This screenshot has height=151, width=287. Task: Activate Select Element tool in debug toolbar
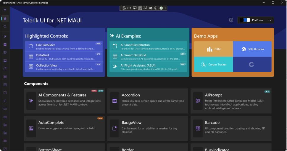pyautogui.click(x=135, y=8)
